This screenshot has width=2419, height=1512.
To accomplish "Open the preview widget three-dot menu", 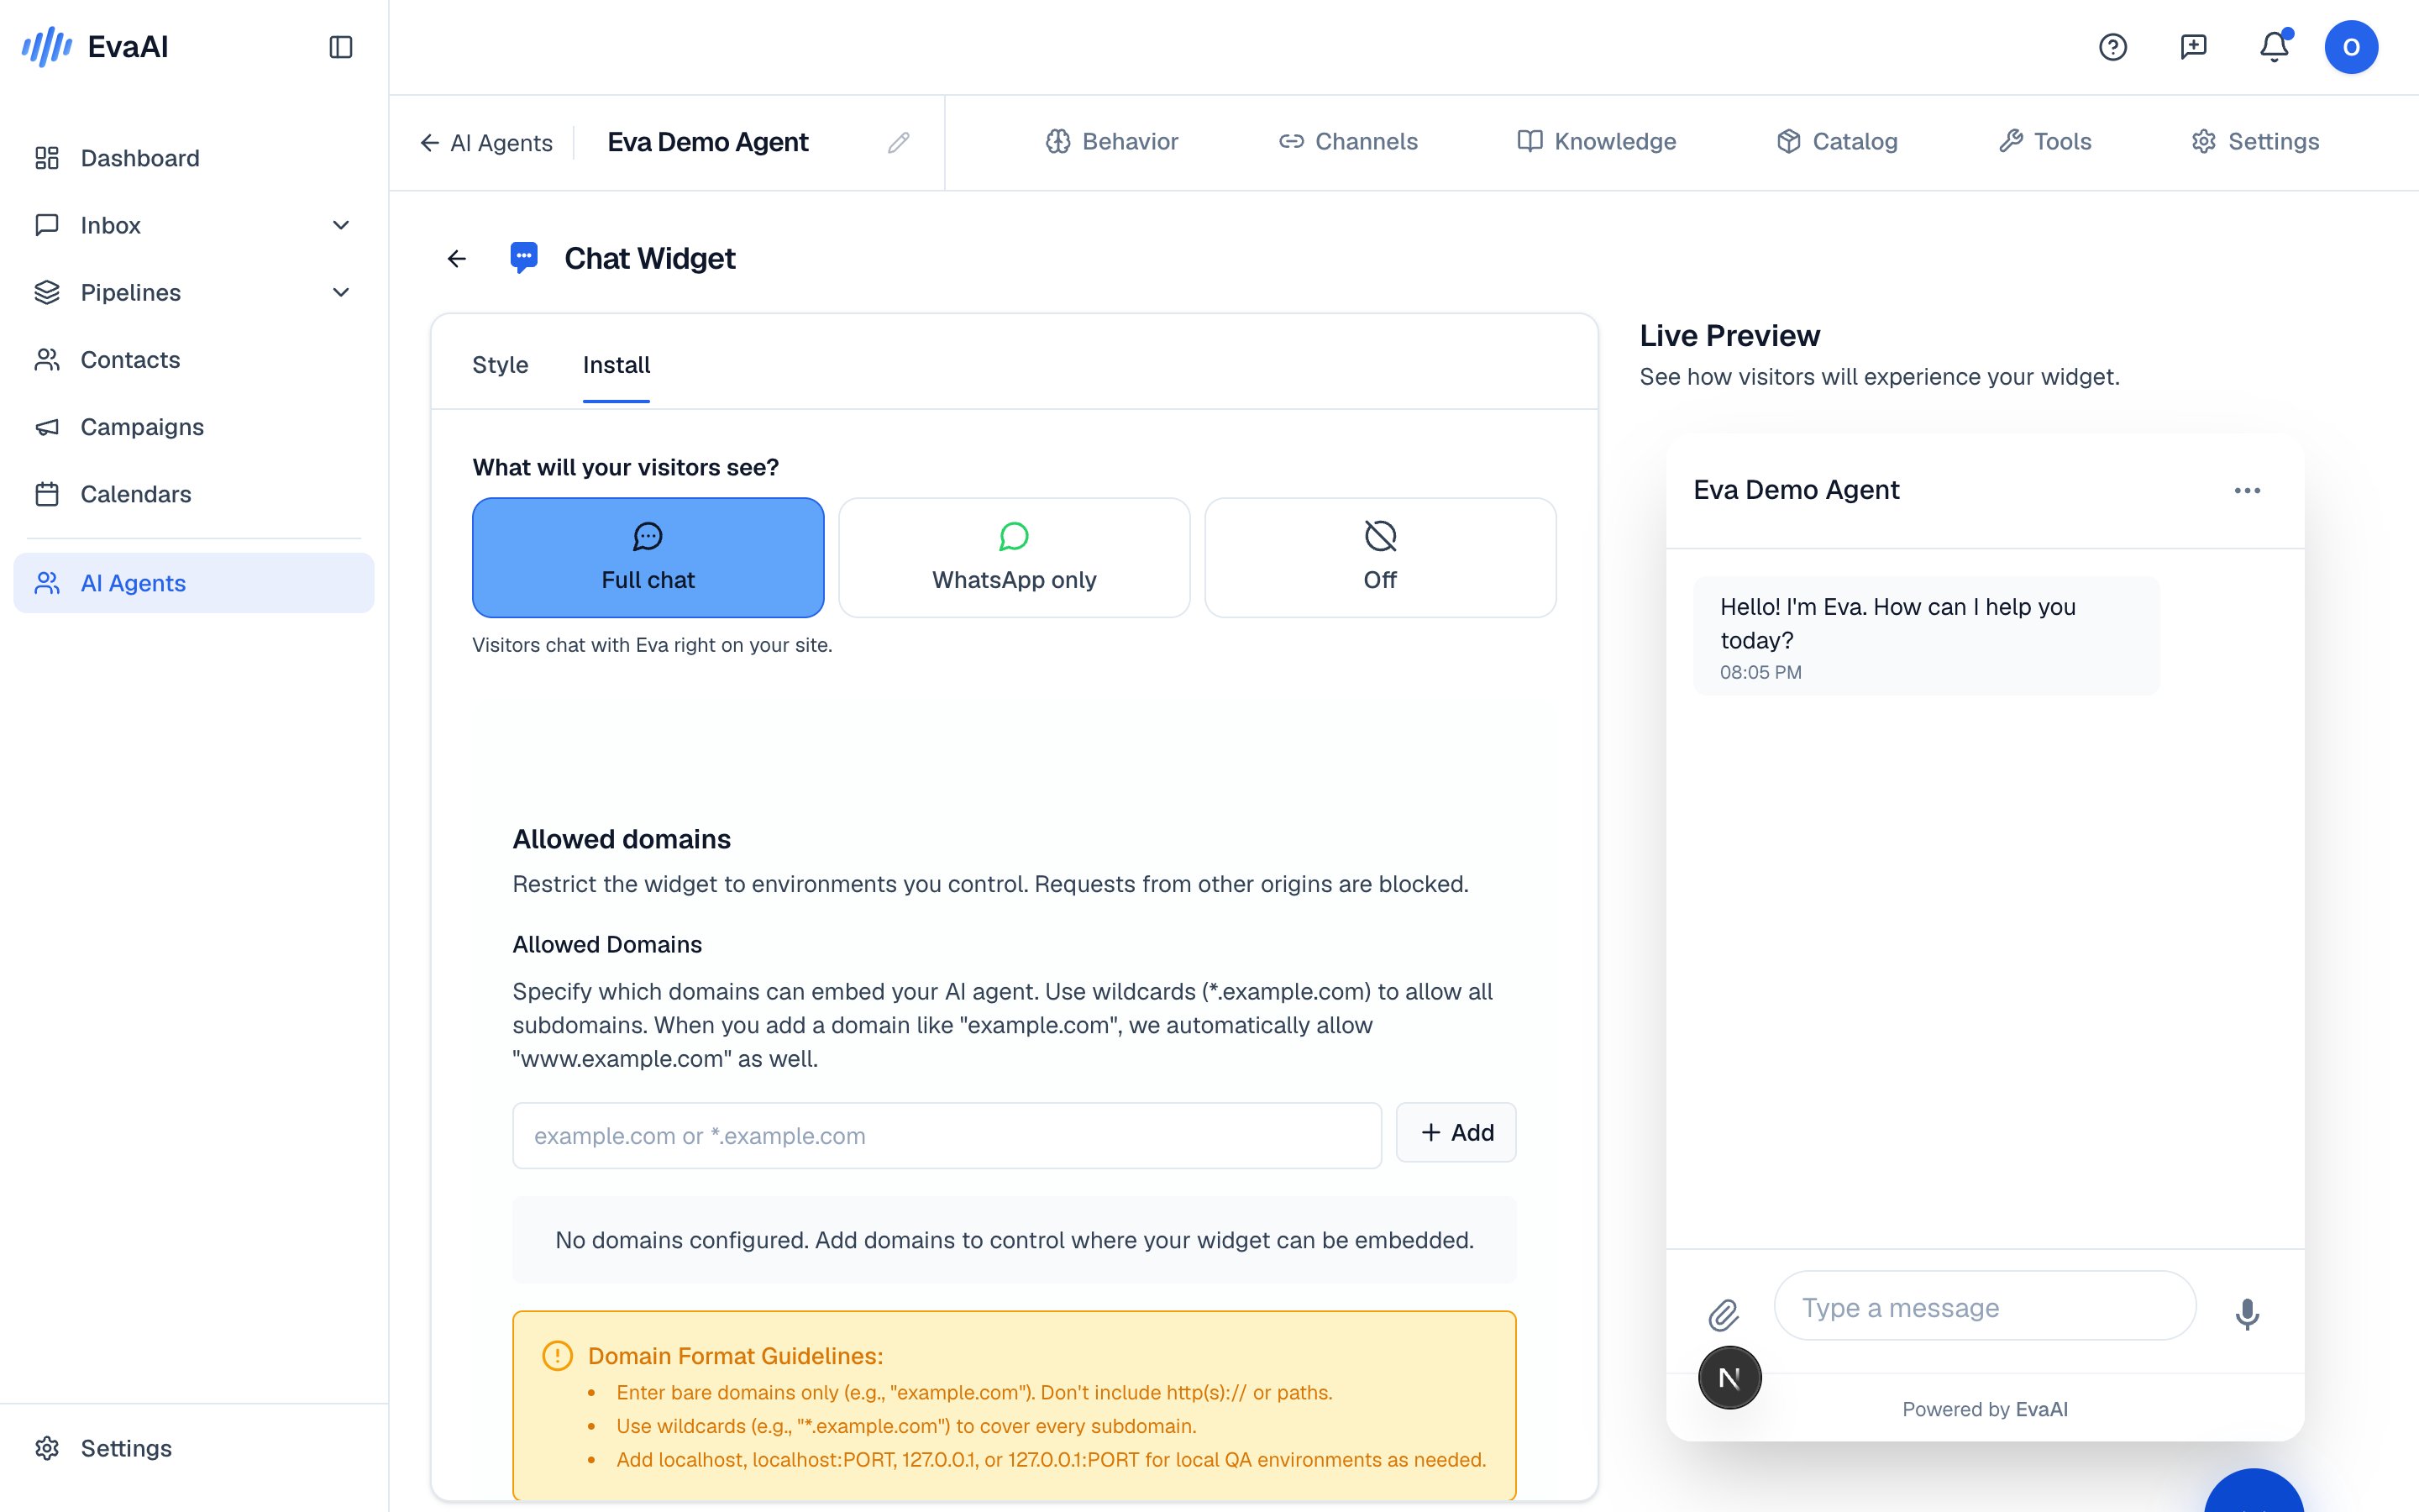I will click(x=2247, y=490).
